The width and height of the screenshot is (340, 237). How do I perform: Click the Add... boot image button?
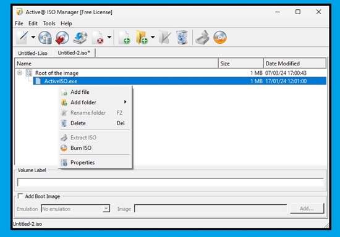pyautogui.click(x=307, y=209)
